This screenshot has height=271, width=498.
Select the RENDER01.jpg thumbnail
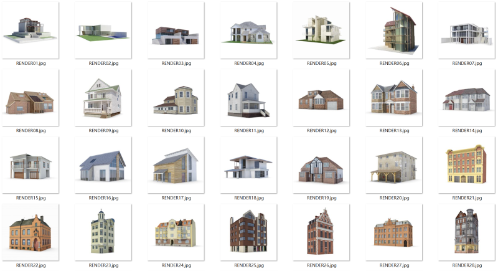pos(31,31)
